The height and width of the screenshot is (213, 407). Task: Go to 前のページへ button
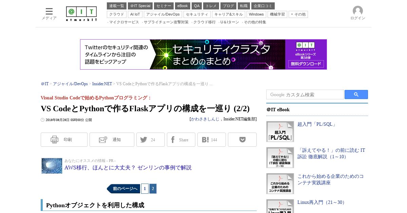[123, 189]
